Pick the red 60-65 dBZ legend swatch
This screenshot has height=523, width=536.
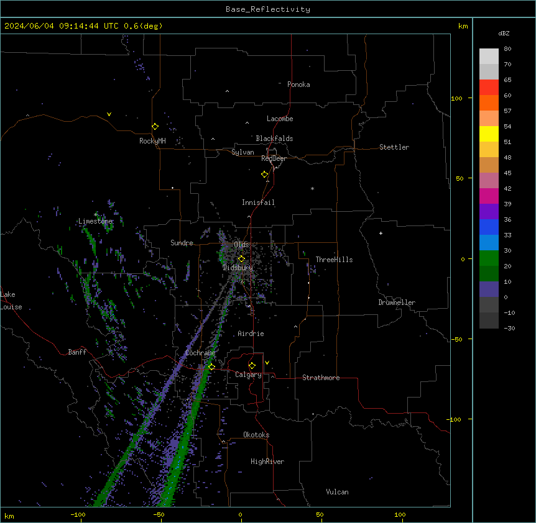(x=489, y=87)
